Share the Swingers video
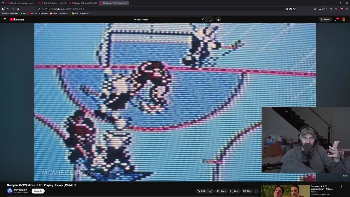 (x=221, y=191)
